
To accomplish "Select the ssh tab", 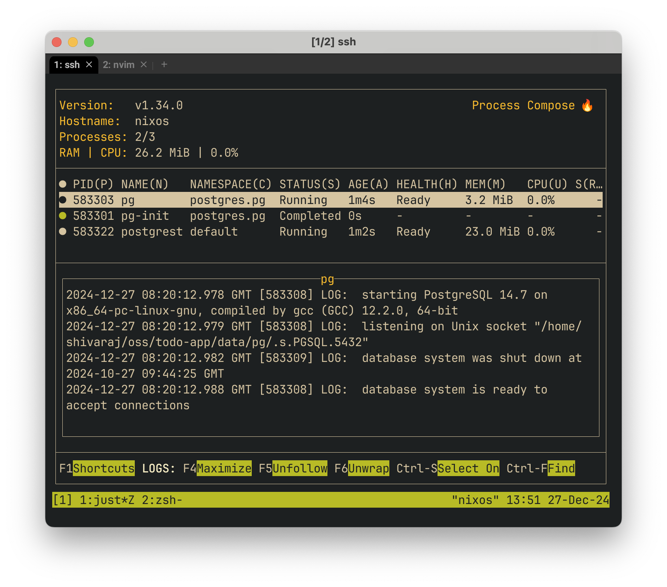I will pos(68,64).
